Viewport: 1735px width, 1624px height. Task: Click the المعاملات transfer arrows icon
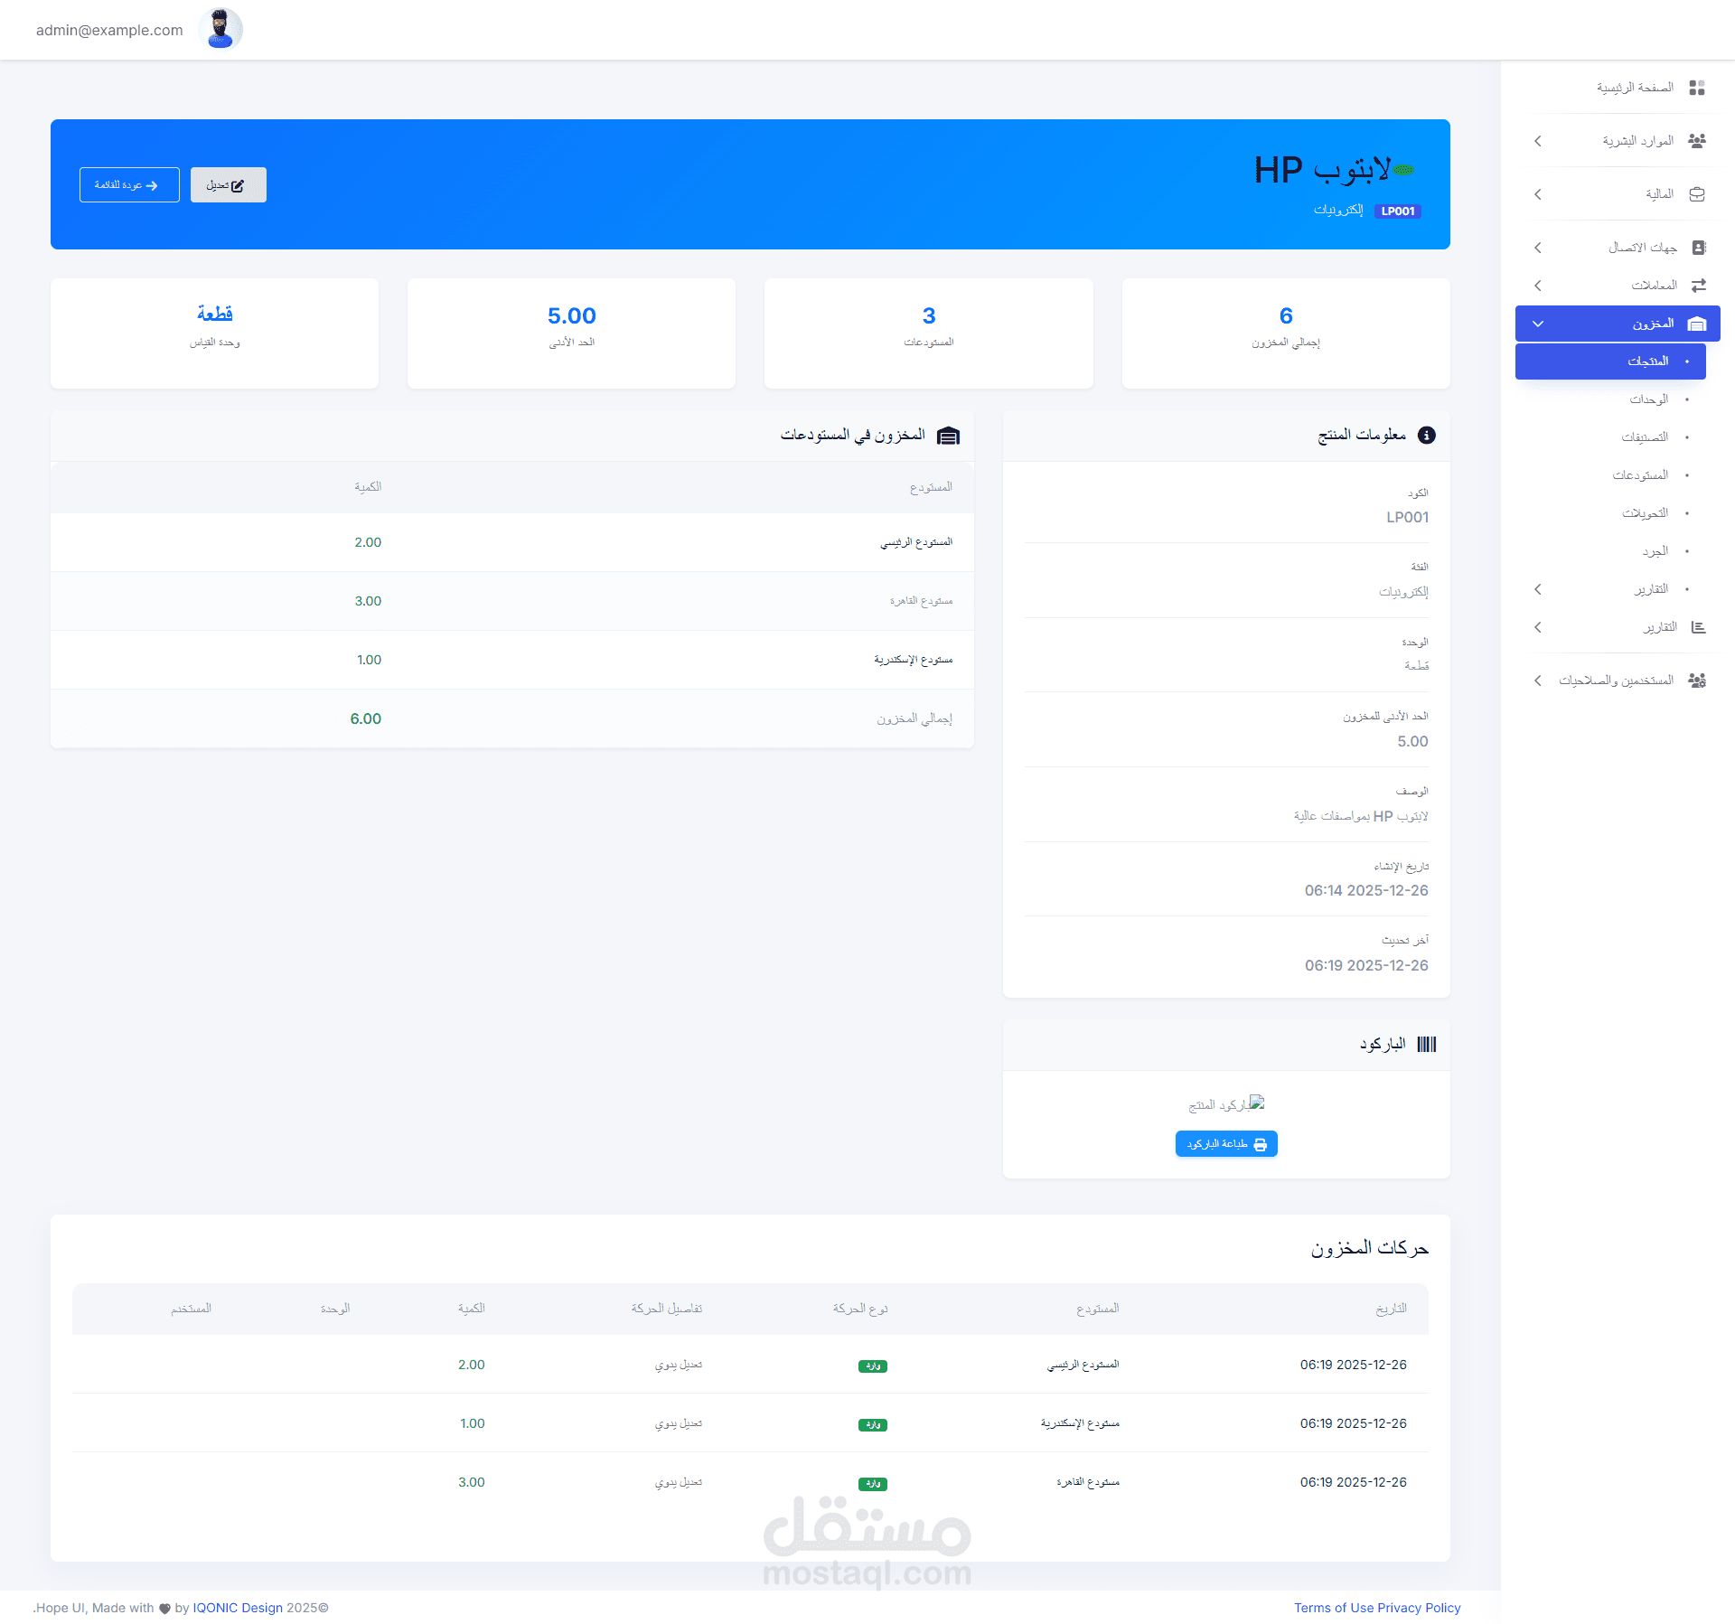point(1699,285)
